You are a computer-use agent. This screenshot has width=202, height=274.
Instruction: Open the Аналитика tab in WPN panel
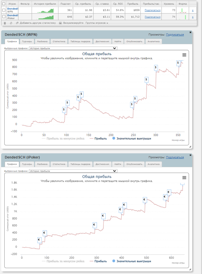(x=153, y=41)
